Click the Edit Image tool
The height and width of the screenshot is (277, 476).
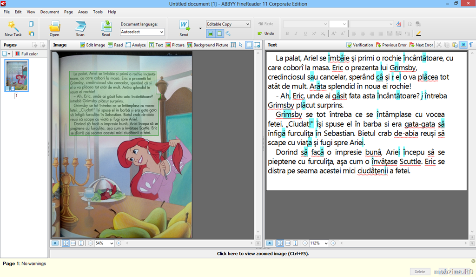point(93,45)
